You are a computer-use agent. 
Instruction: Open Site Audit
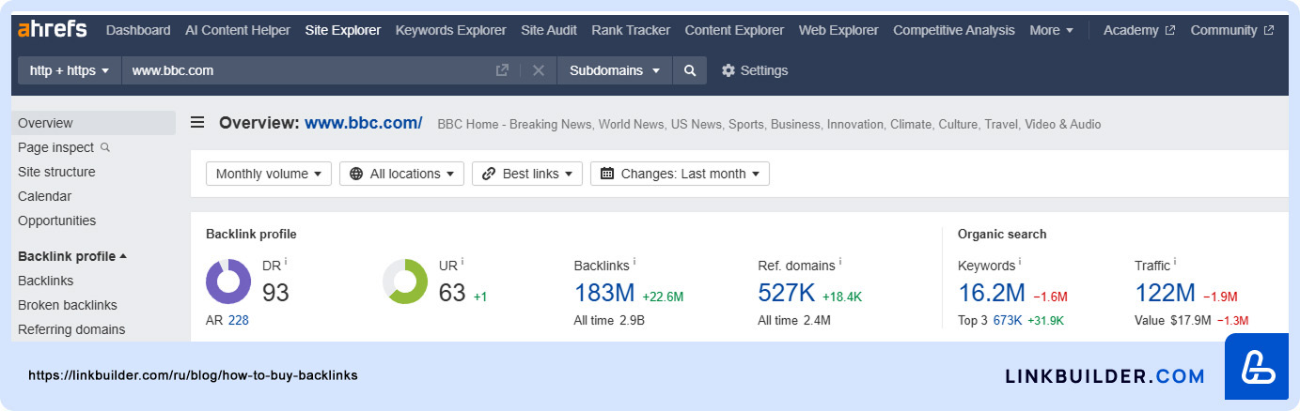[x=549, y=30]
